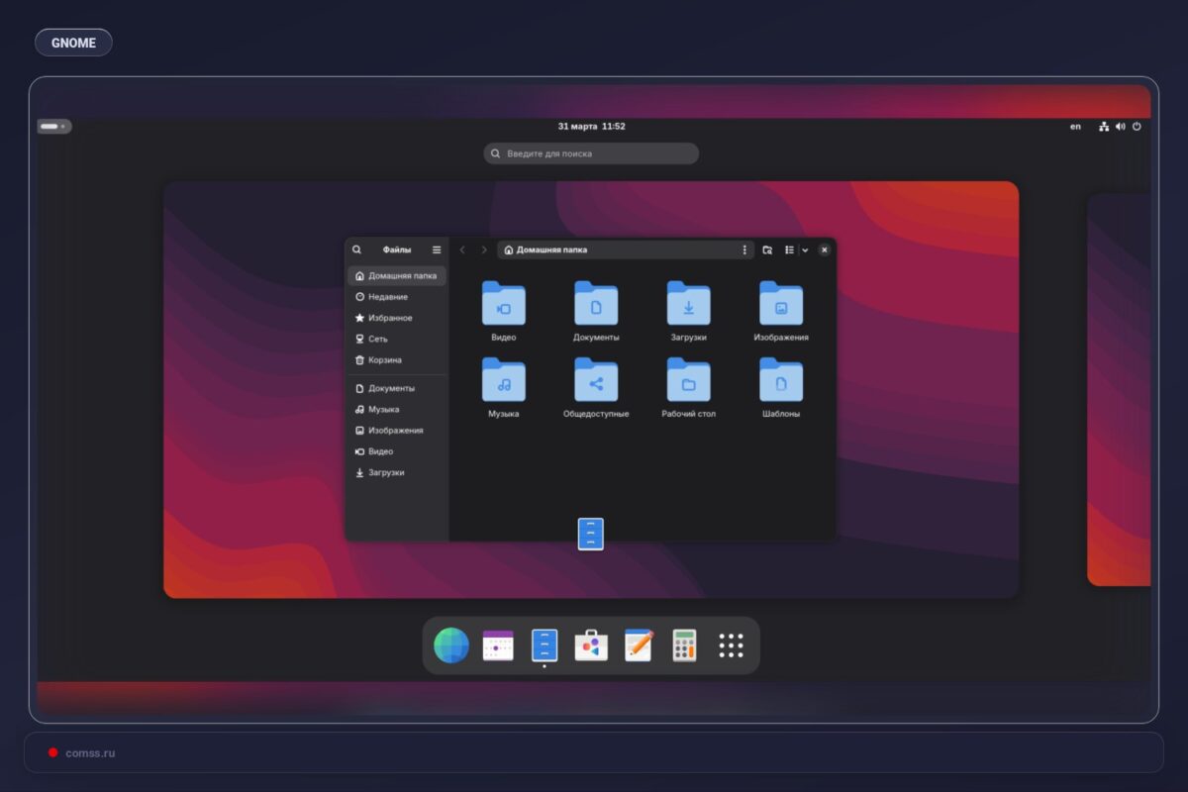Image resolution: width=1188 pixels, height=792 pixels.
Task: Open the Files search icon in the header
Action: [357, 249]
